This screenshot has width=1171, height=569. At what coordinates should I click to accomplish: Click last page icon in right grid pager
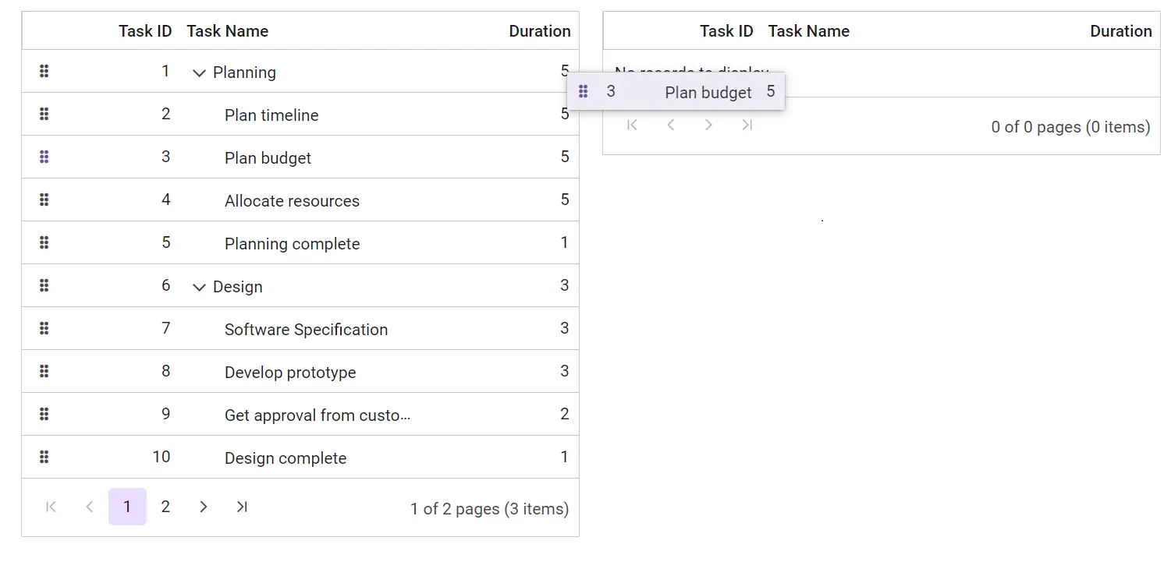click(747, 125)
